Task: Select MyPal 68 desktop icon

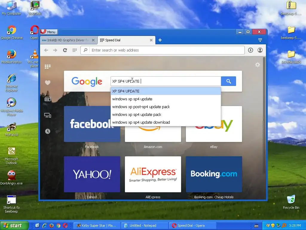Action: point(12,130)
